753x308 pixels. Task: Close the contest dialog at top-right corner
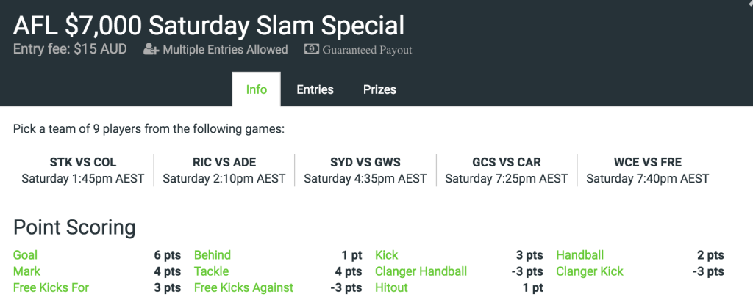(749, 2)
